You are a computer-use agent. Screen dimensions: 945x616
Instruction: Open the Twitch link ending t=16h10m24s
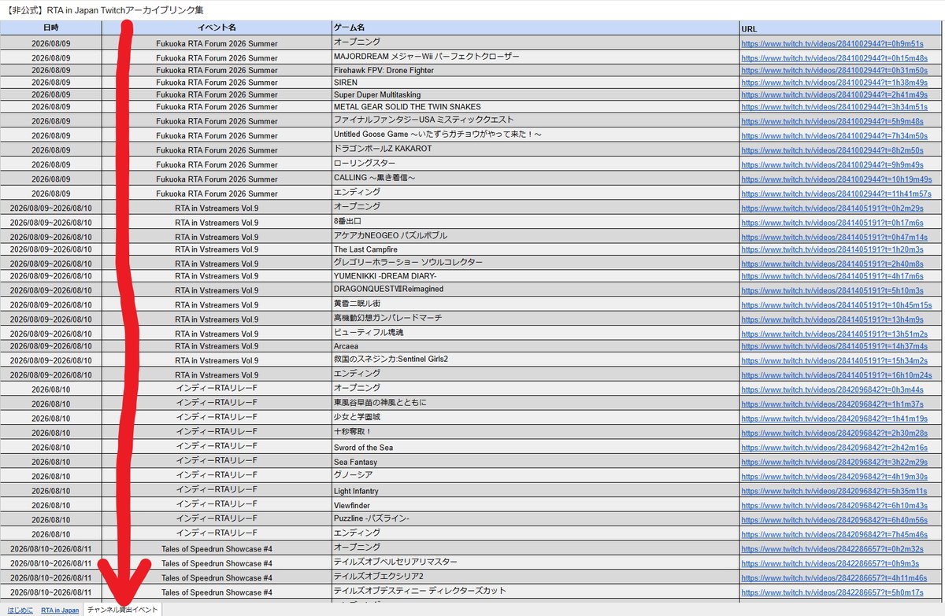coord(836,375)
